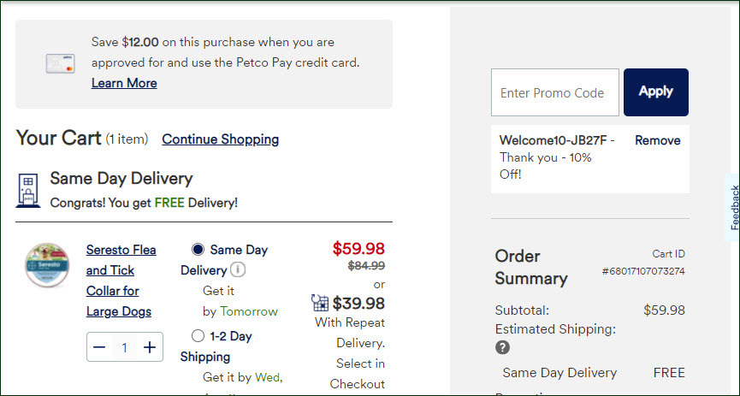Choose the 1-2 Day Shipping radio option
The width and height of the screenshot is (740, 396).
tap(198, 336)
